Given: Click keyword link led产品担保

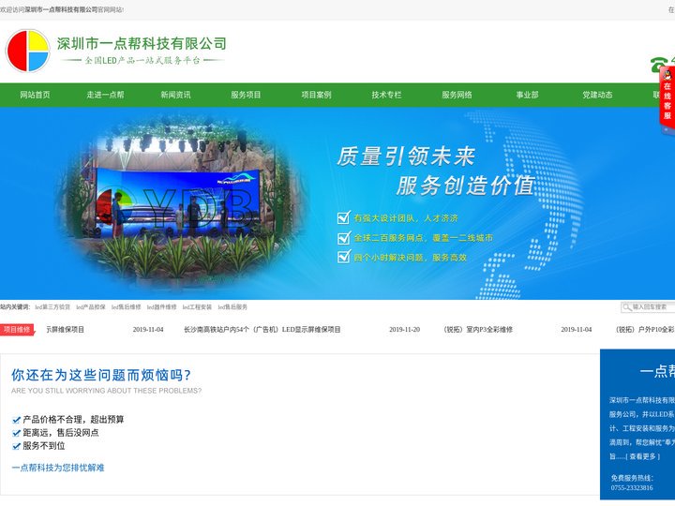Looking at the screenshot, I should [91, 307].
